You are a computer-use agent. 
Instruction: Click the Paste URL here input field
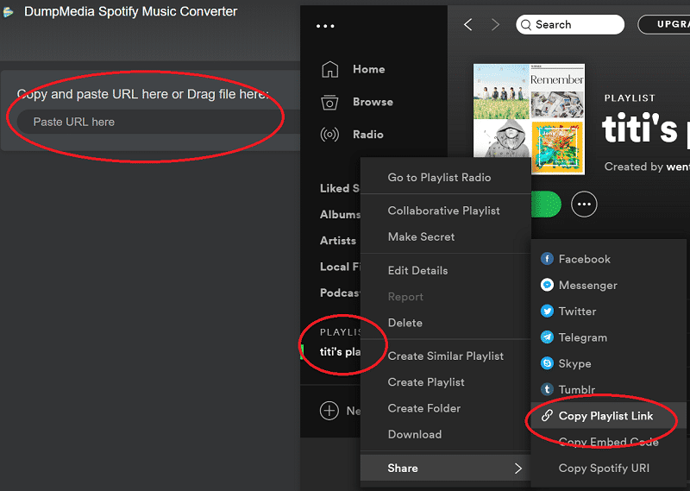click(159, 122)
